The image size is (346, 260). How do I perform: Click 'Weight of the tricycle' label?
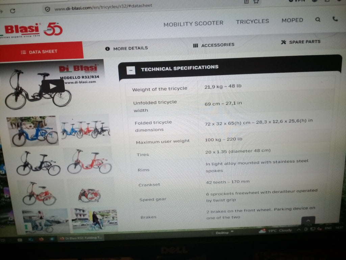pos(159,89)
